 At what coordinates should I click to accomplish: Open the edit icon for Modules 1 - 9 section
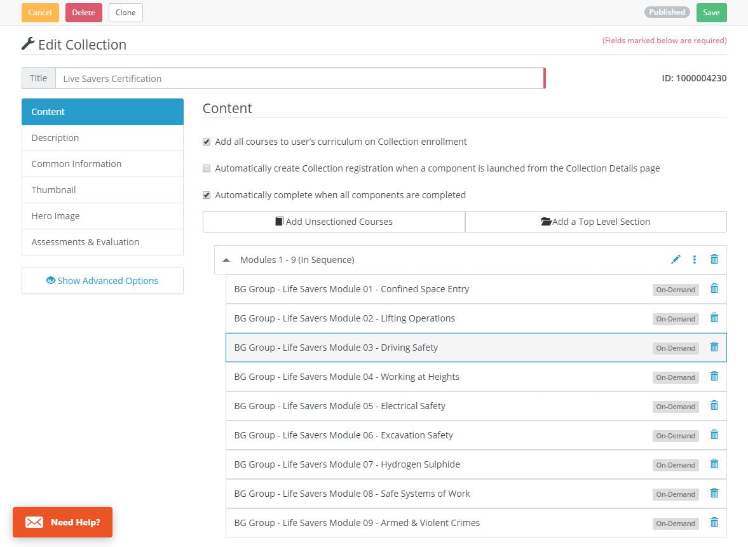(676, 259)
